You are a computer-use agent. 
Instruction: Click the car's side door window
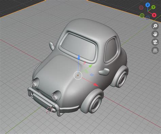click(x=111, y=50)
